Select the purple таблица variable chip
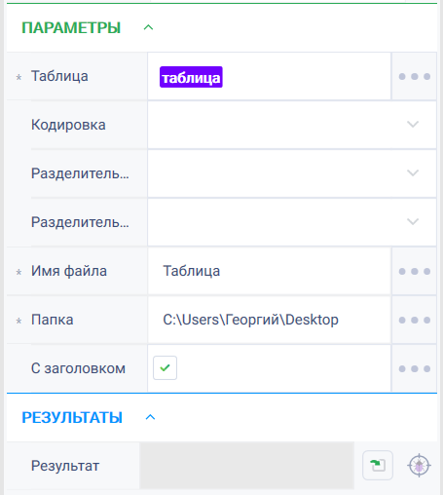Viewport: 443px width, 495px height. [191, 77]
